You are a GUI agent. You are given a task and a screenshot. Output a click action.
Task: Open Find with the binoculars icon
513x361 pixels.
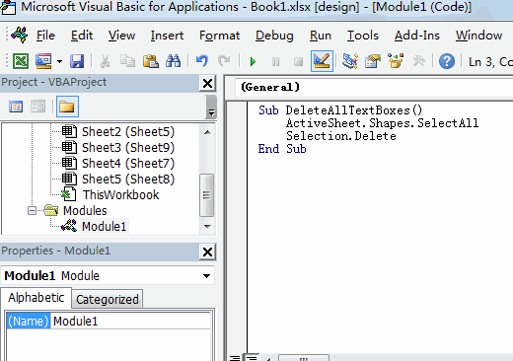[174, 61]
